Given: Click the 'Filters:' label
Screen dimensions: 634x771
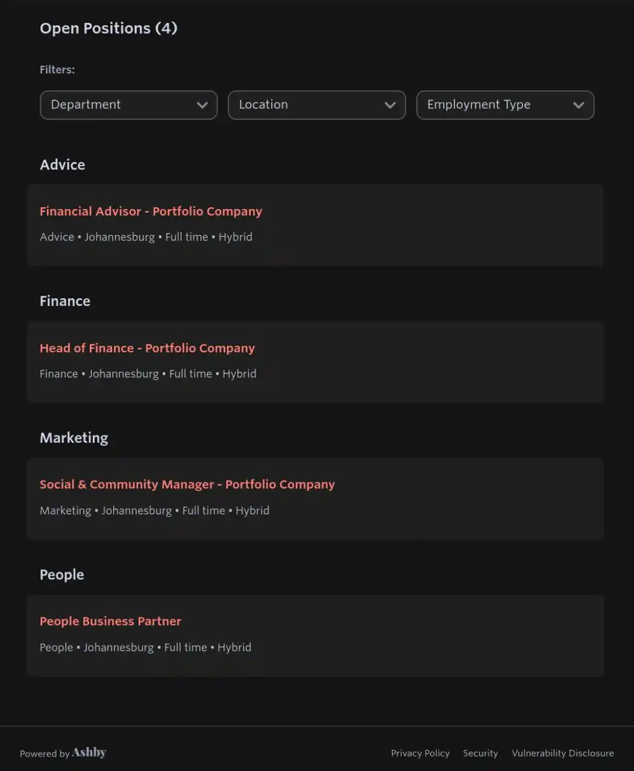Looking at the screenshot, I should point(57,70).
